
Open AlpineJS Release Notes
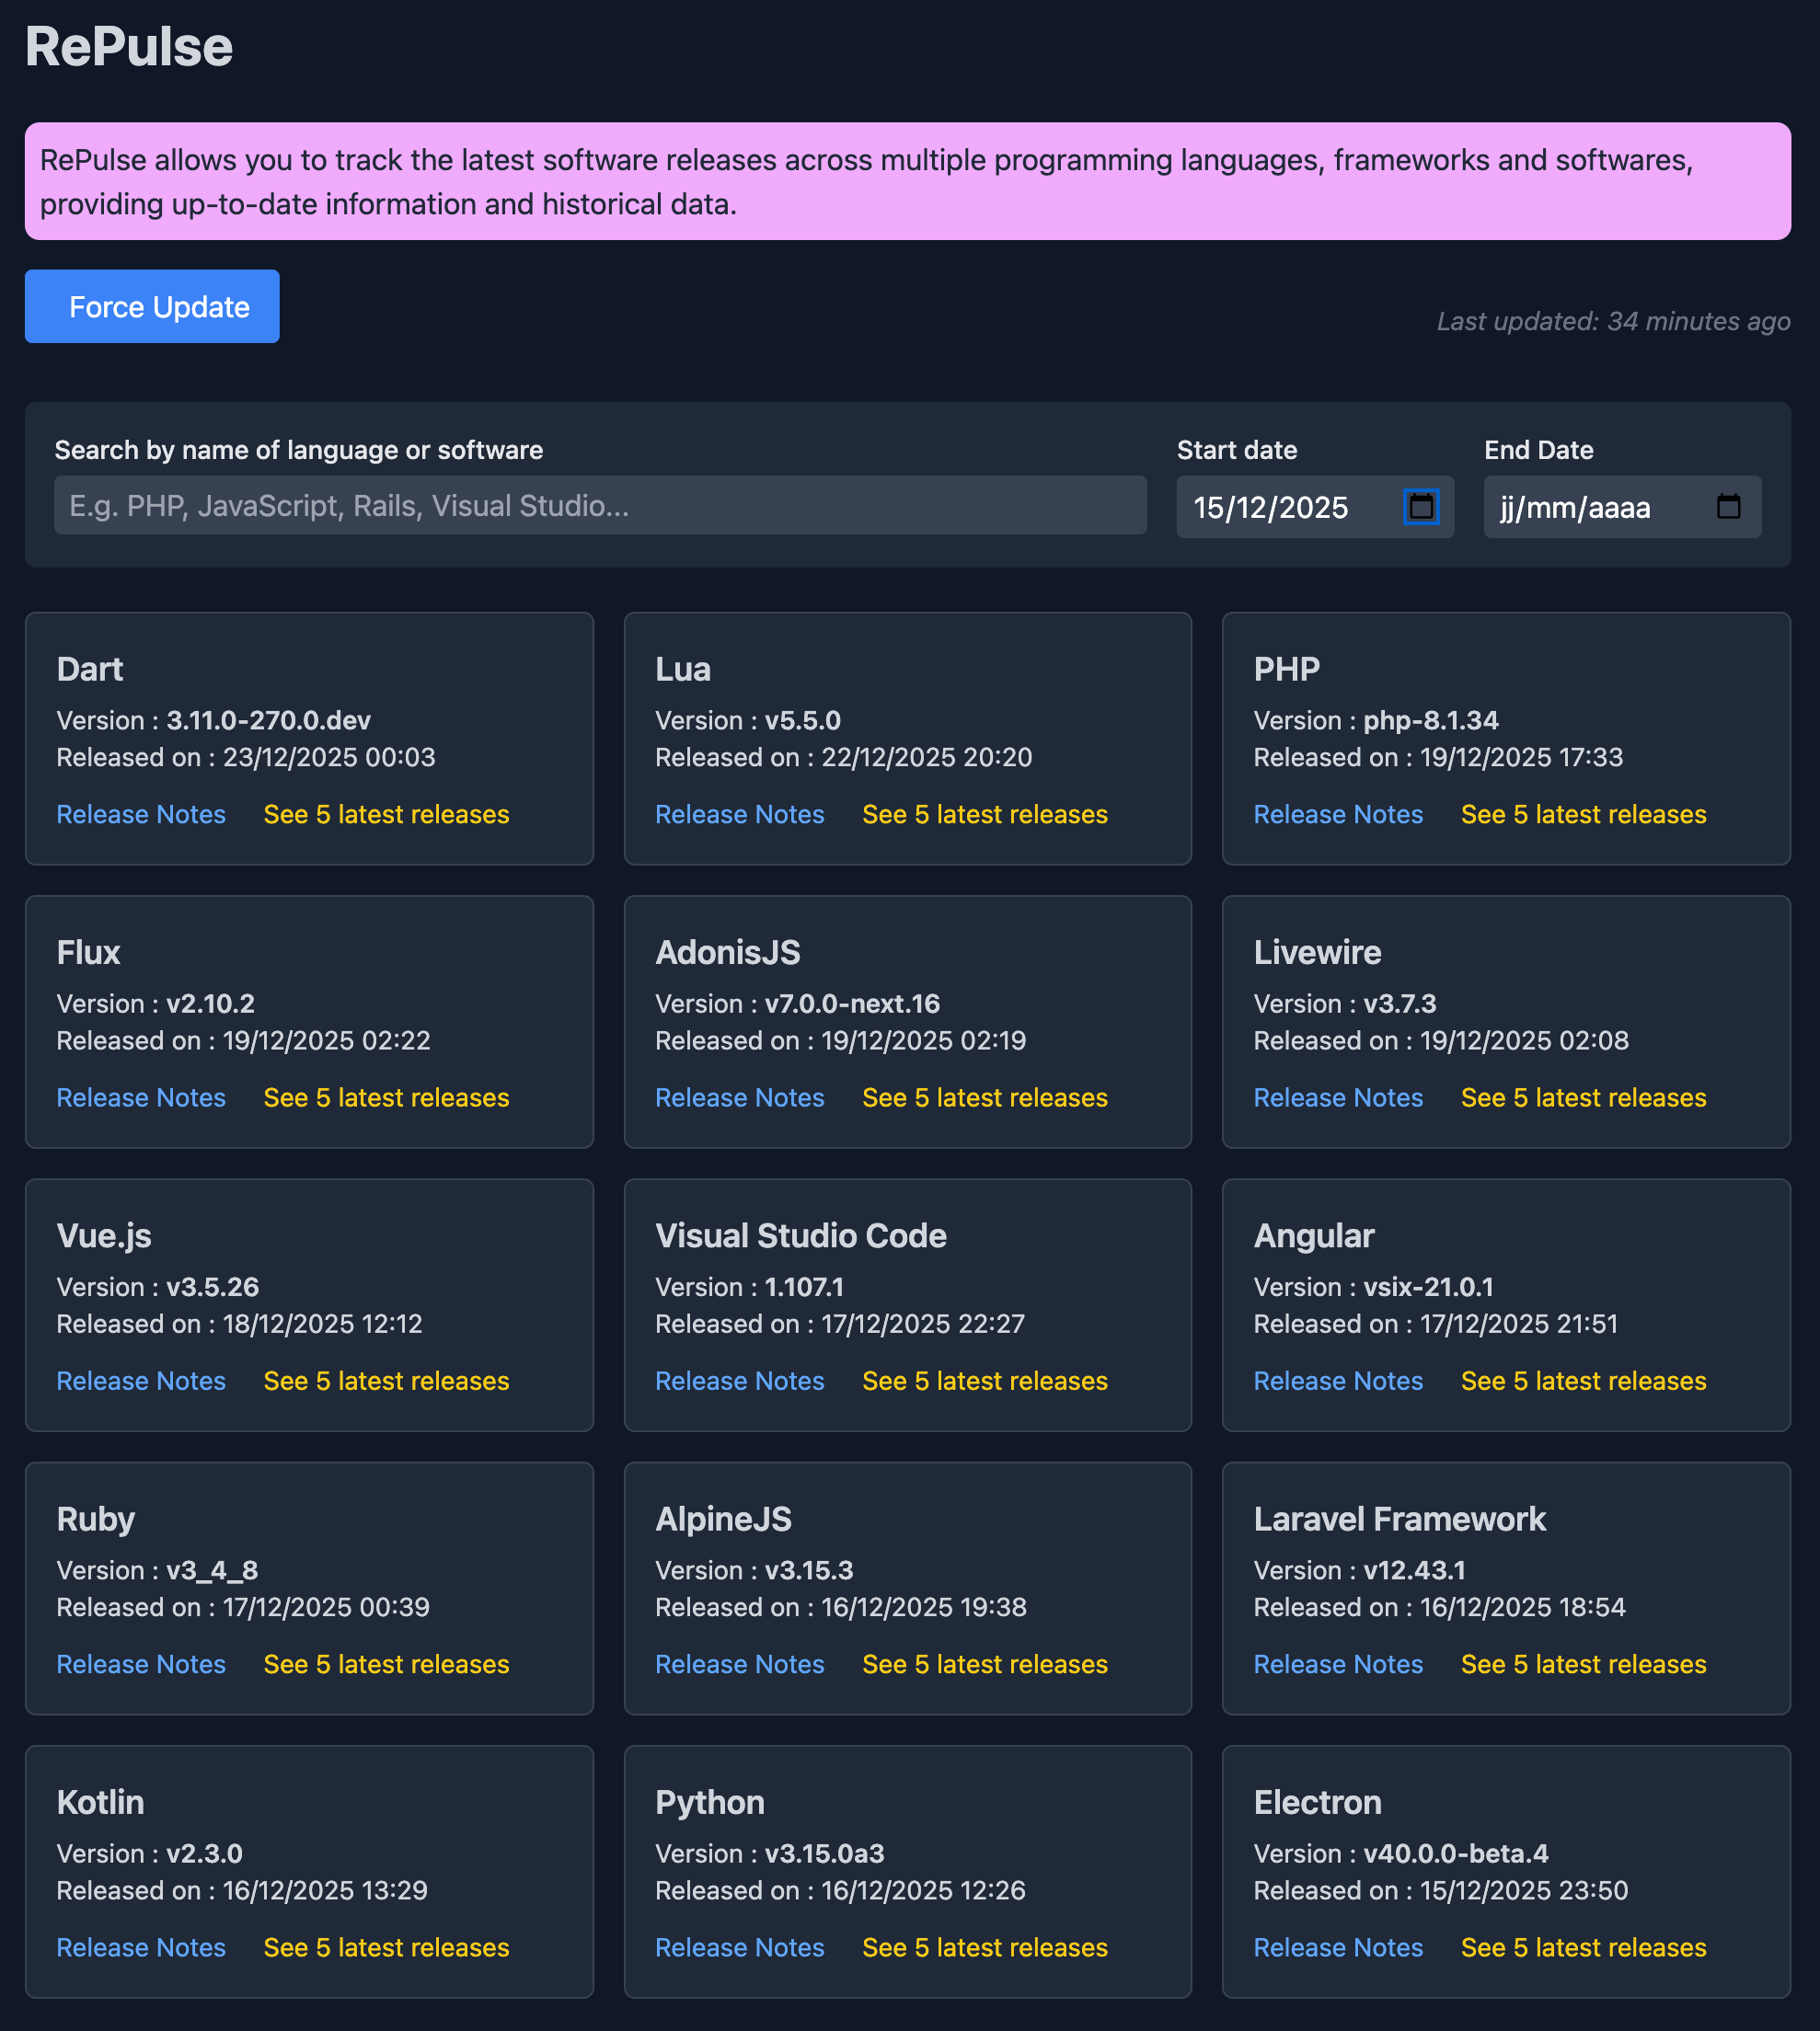[x=739, y=1664]
